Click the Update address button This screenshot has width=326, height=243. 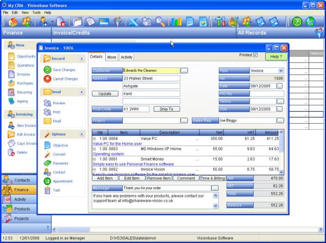point(105,94)
